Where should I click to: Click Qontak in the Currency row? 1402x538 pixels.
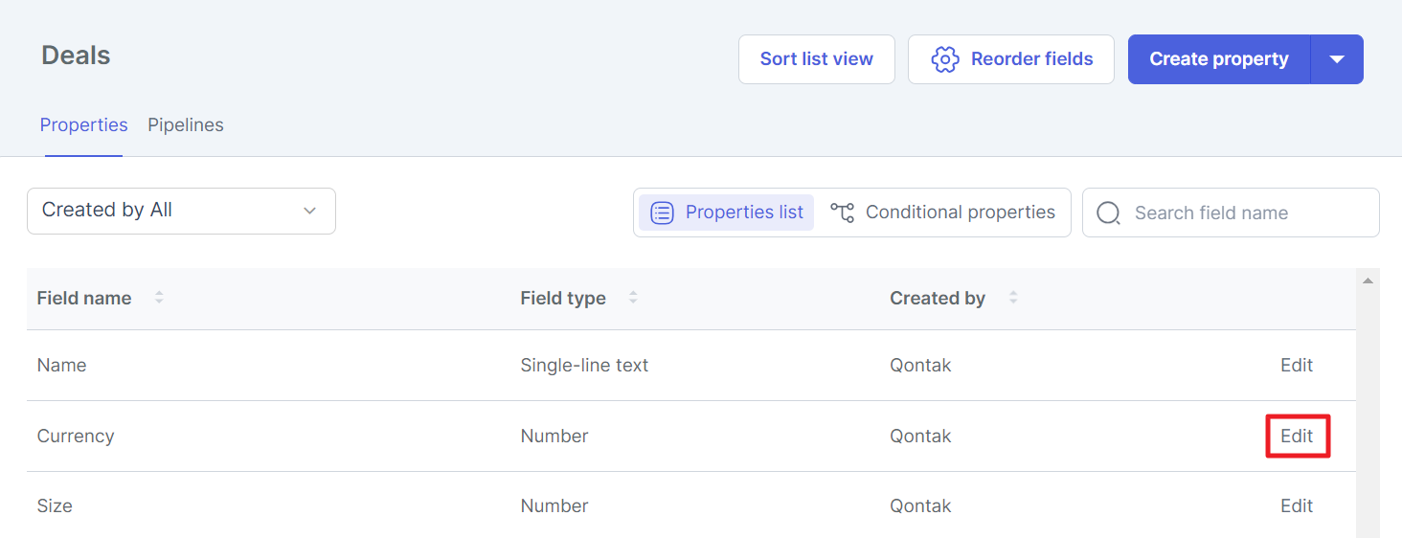tap(920, 437)
